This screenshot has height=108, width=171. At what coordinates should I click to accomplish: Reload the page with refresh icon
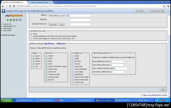tap(10, 6)
